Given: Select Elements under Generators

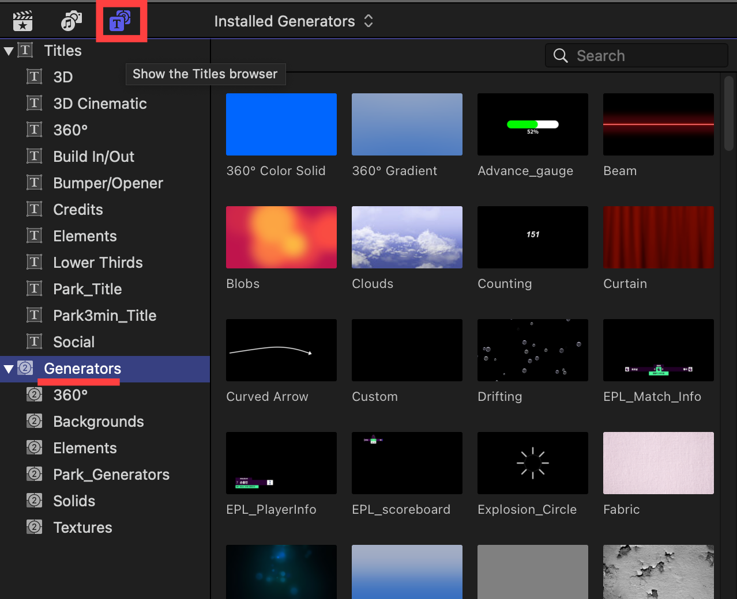Looking at the screenshot, I should tap(105, 448).
